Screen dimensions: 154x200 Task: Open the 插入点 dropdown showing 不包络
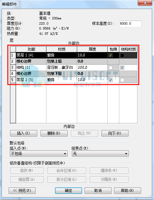click(x=39, y=153)
